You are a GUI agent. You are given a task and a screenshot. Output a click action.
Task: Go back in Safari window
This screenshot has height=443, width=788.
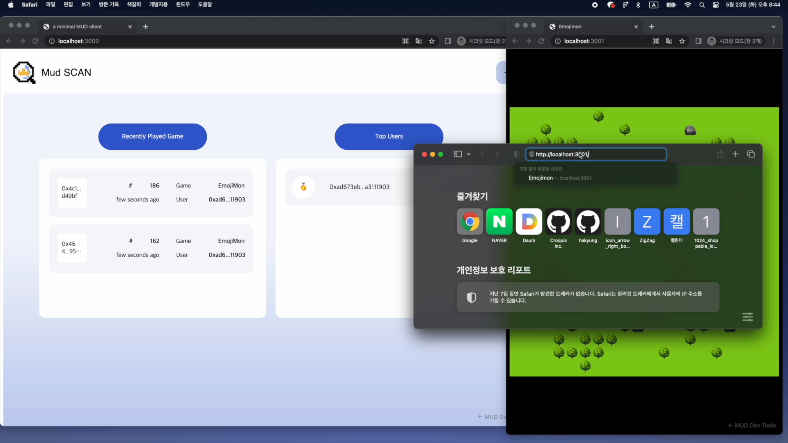click(483, 154)
